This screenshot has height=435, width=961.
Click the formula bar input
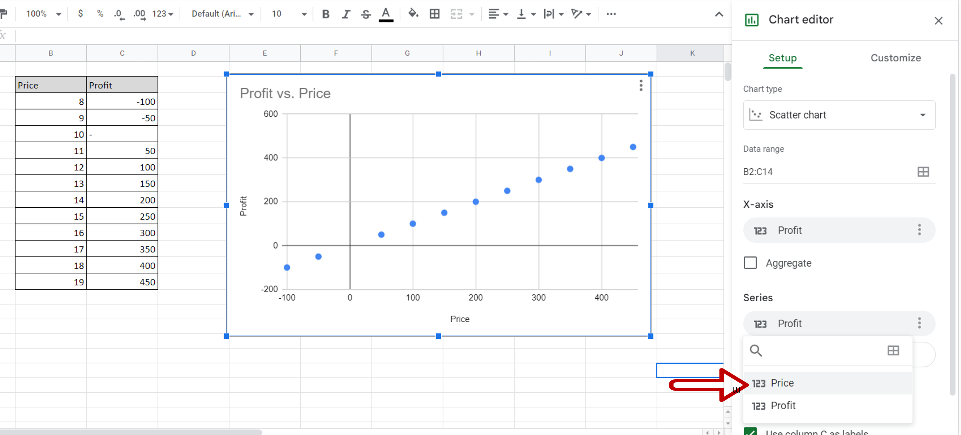pos(373,36)
